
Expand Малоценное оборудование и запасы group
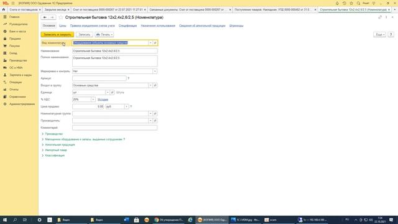pos(83,139)
